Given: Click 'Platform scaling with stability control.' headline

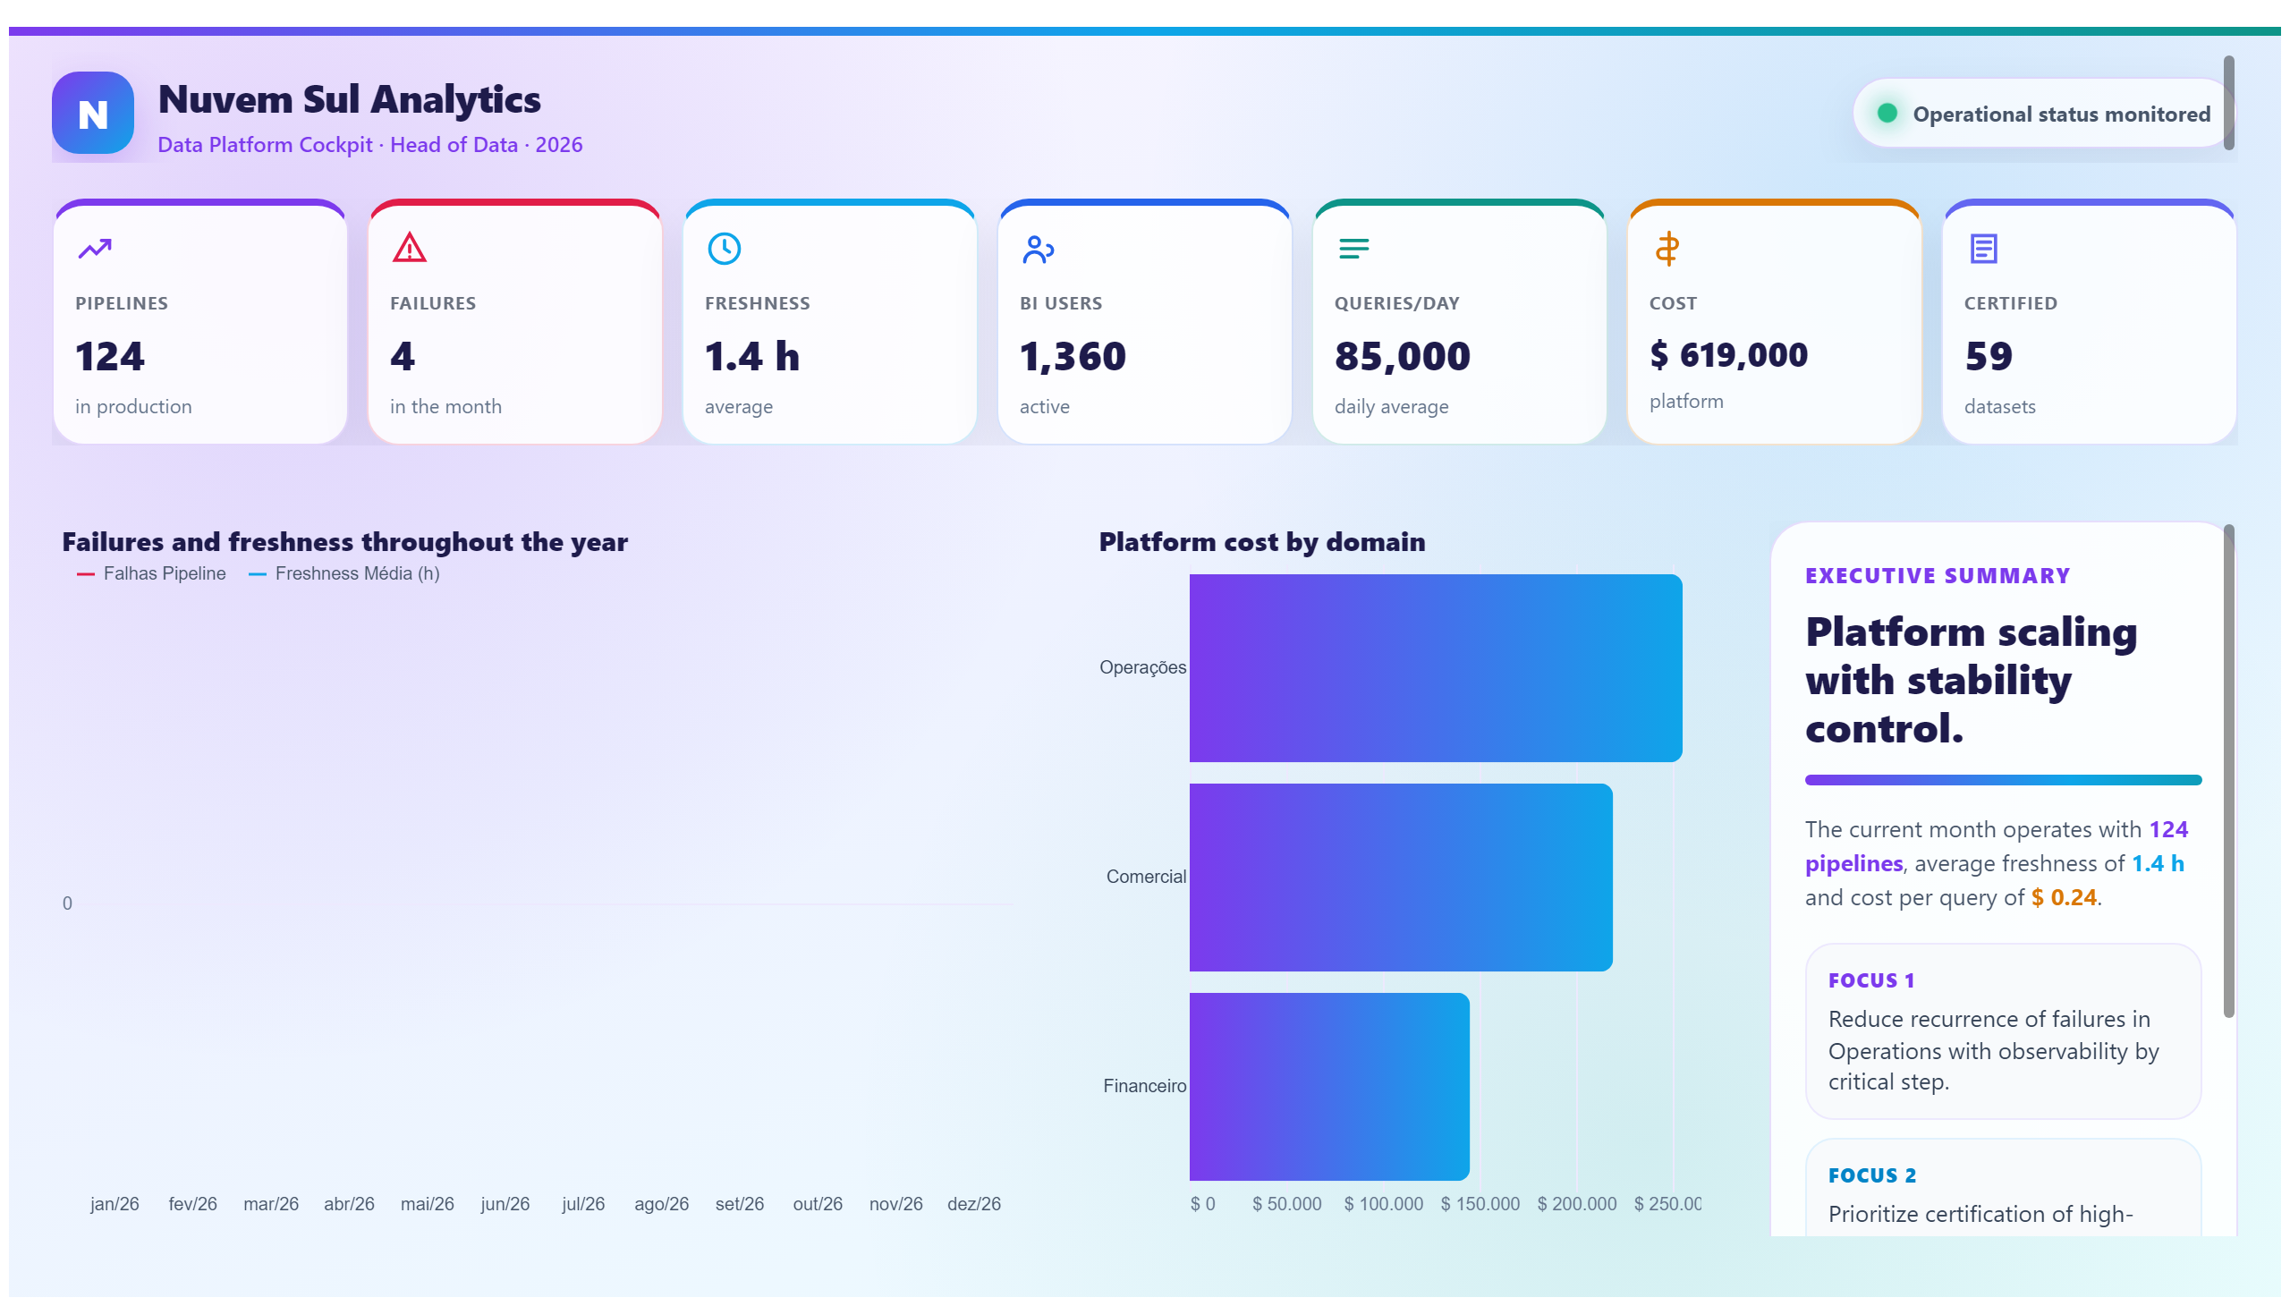Looking at the screenshot, I should pos(1971,680).
